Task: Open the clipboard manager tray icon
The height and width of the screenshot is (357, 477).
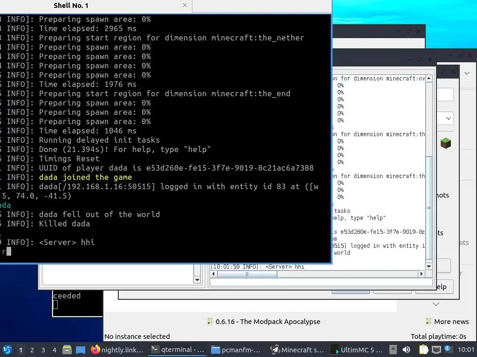Action: (423, 350)
